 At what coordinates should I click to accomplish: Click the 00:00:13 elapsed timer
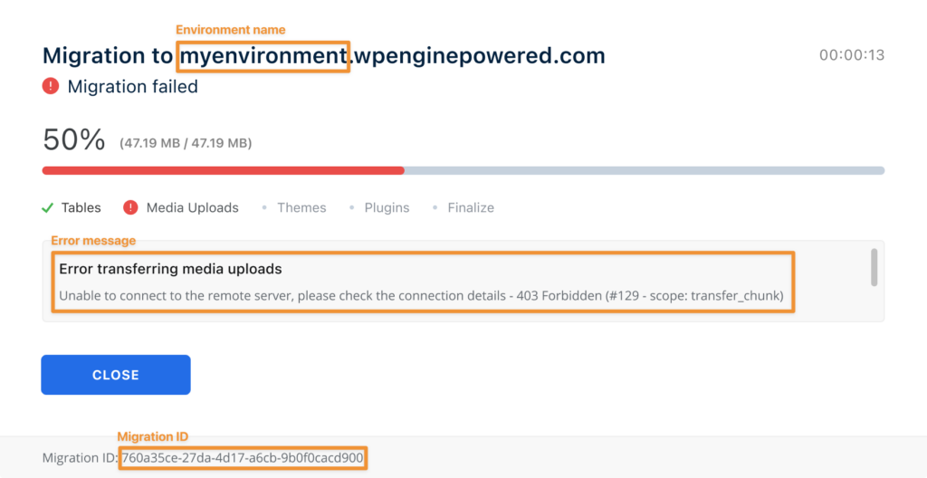(x=851, y=55)
